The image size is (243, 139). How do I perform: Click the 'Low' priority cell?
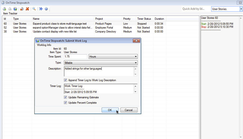[125, 24]
